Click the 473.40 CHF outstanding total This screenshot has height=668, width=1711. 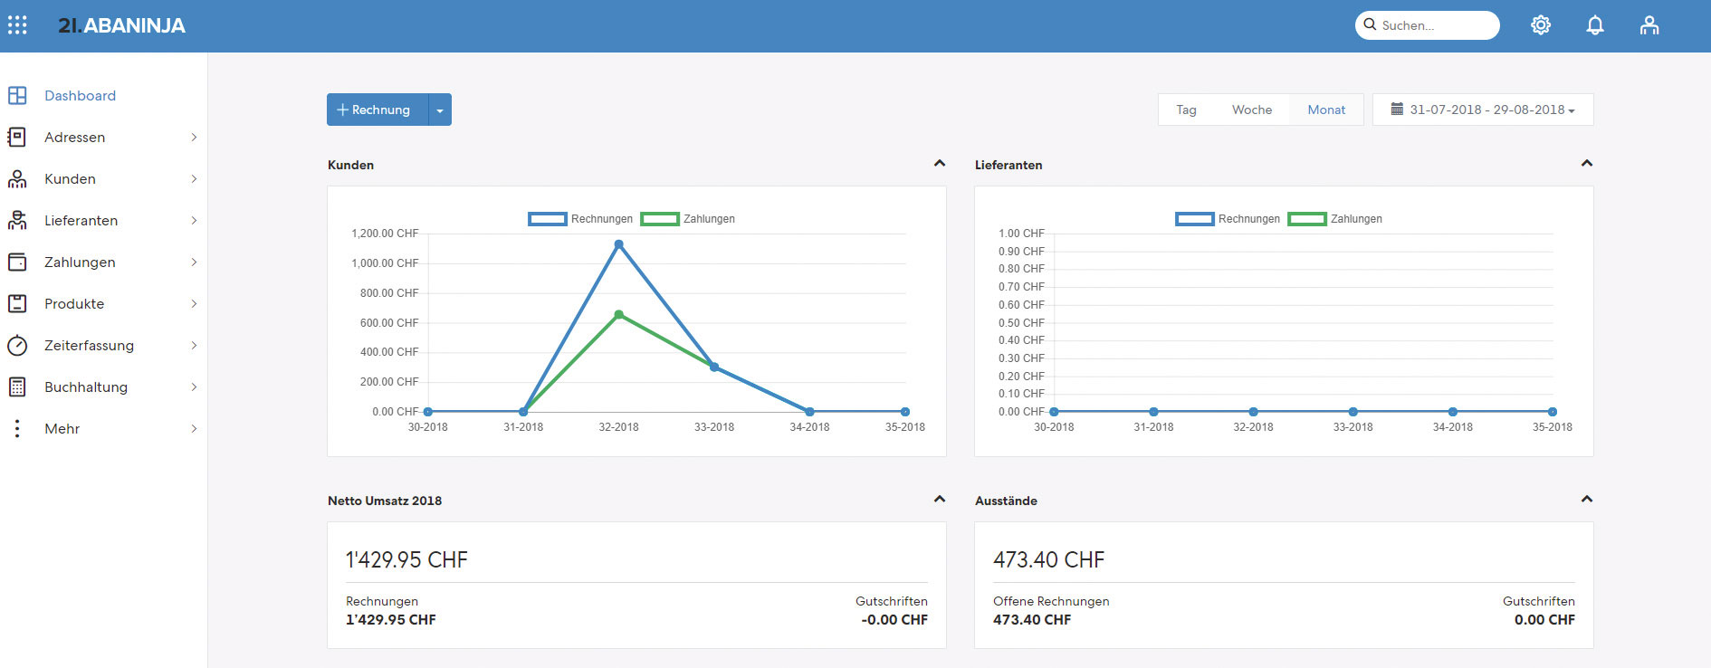[1048, 559]
